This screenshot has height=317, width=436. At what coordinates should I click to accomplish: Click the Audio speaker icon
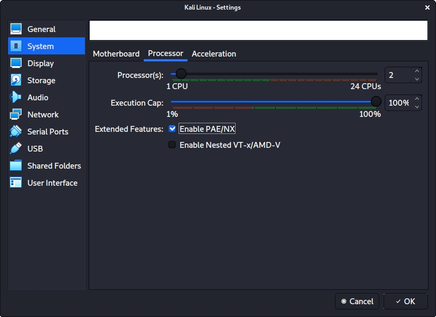click(x=16, y=98)
